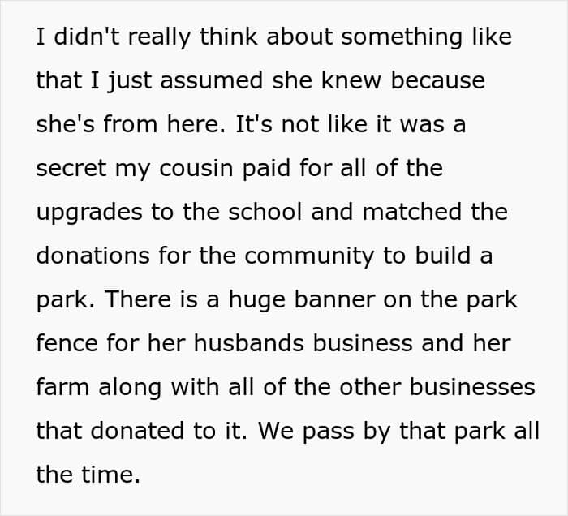This screenshot has width=568, height=516.
Task: Click the word "husbands" in the text
Action: 249,343
